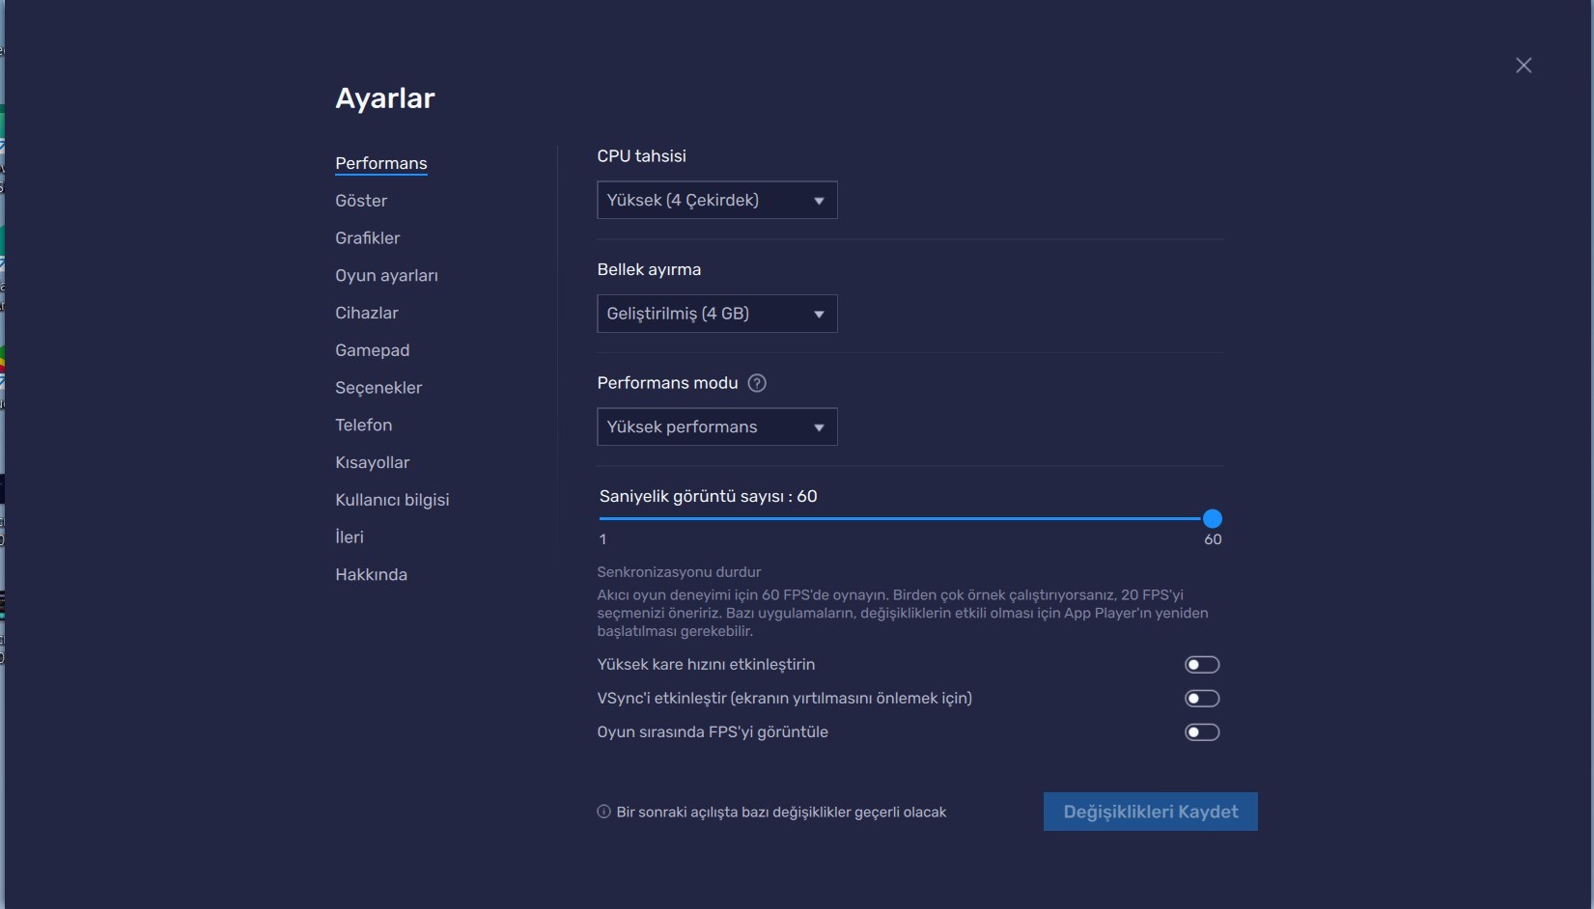Screen dimensions: 1594x909
Task: Open the Seçenekler section
Action: click(x=378, y=388)
